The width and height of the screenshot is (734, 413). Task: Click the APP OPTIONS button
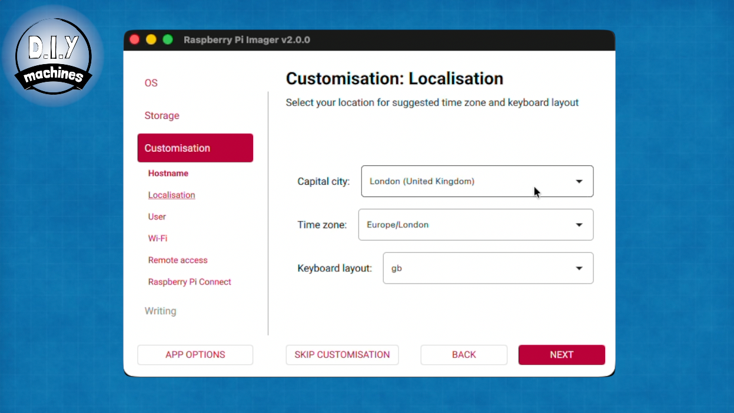[195, 355]
